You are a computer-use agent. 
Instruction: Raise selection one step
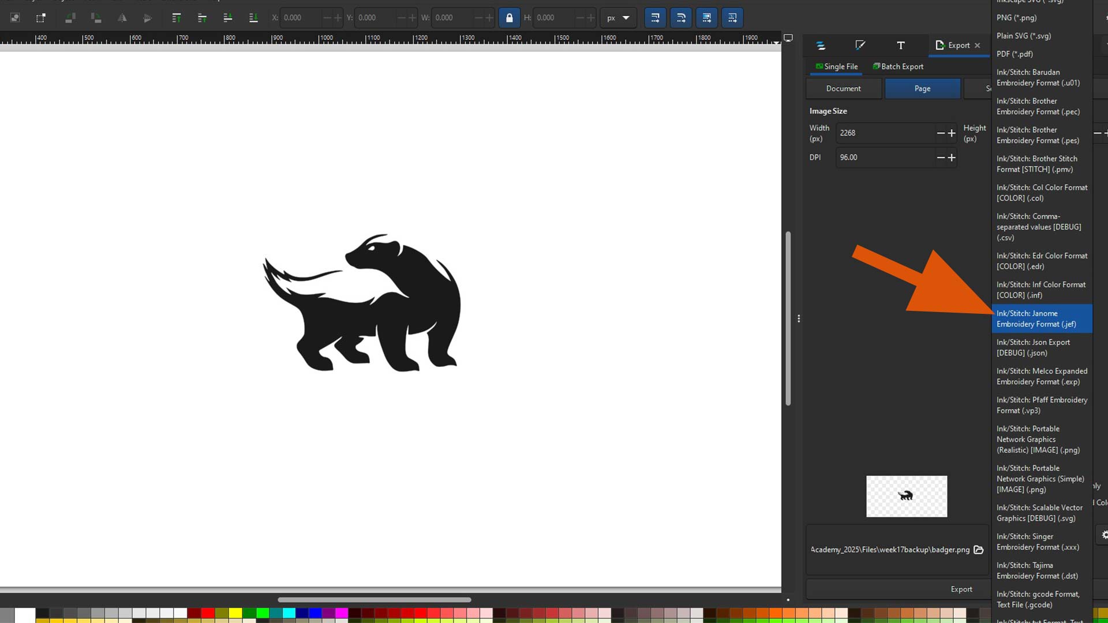coord(202,18)
